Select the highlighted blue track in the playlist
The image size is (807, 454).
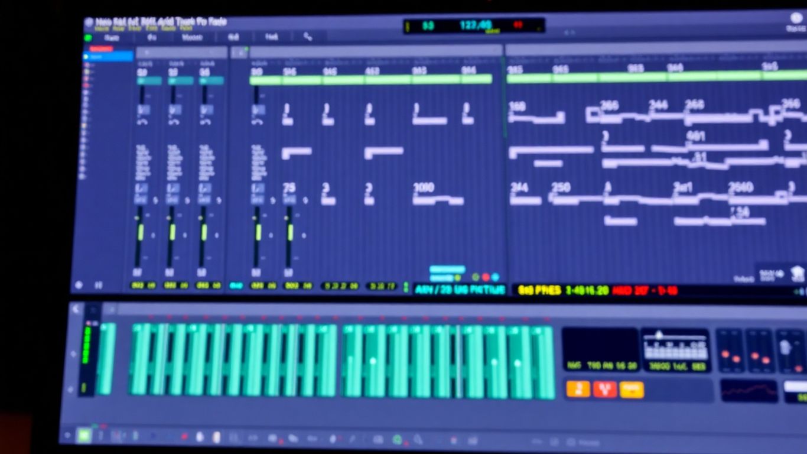point(107,56)
